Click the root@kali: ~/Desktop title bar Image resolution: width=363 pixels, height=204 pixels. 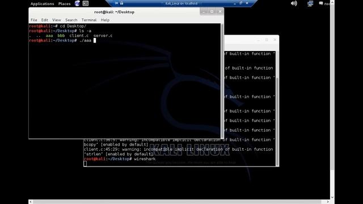(115, 12)
